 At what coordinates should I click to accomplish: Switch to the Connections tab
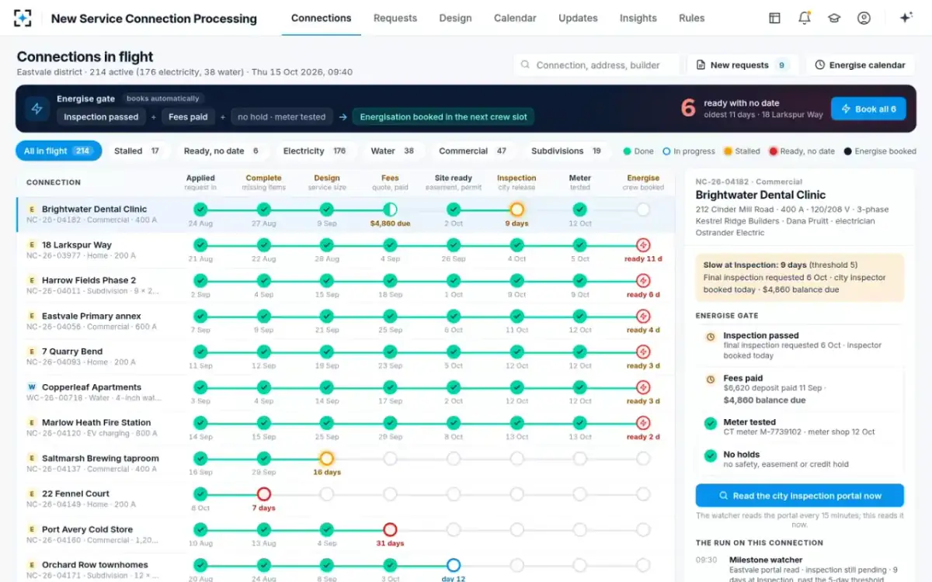click(x=322, y=18)
